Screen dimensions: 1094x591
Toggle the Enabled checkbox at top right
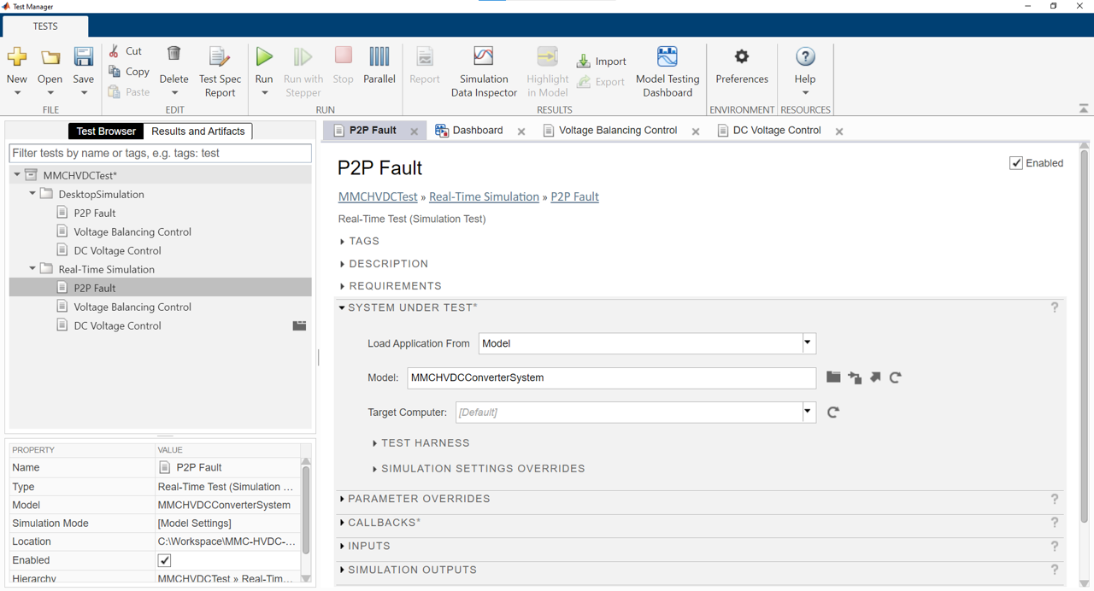click(1016, 163)
